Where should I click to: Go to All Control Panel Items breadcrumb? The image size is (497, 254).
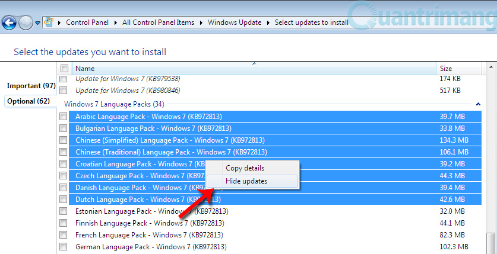point(158,22)
